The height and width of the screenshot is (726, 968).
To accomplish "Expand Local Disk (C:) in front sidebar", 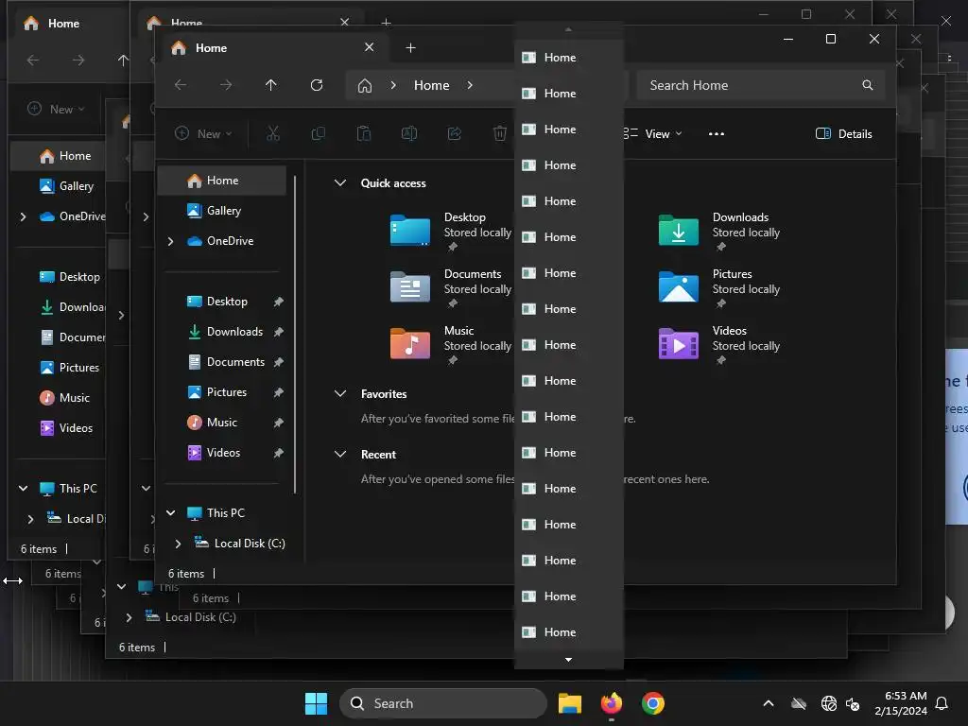I will pos(178,544).
